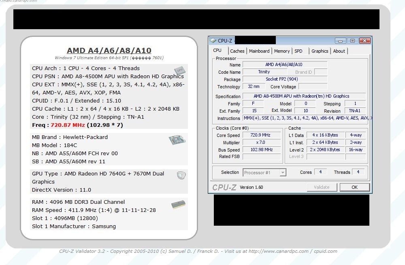
Task: Open the Mainboard tab
Action: click(x=259, y=51)
